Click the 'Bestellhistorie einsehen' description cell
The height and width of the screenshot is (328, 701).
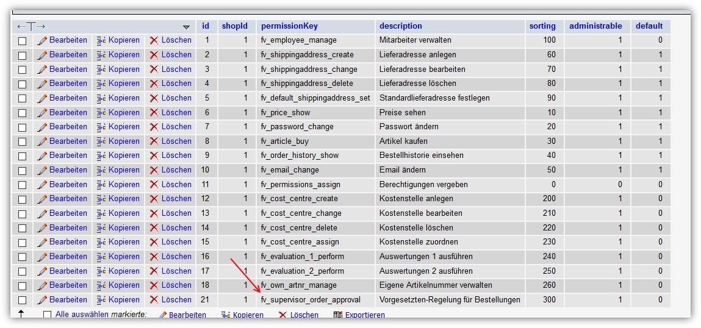(450, 155)
